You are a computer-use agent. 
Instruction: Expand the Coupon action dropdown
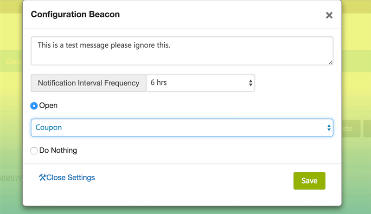click(x=181, y=128)
